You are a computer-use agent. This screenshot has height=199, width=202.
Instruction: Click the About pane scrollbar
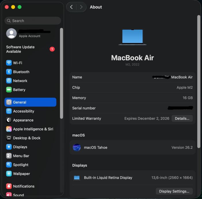click(x=199, y=82)
